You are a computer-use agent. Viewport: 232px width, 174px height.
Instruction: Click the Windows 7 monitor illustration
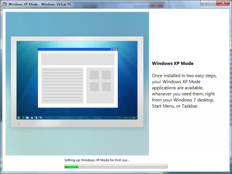[77, 82]
